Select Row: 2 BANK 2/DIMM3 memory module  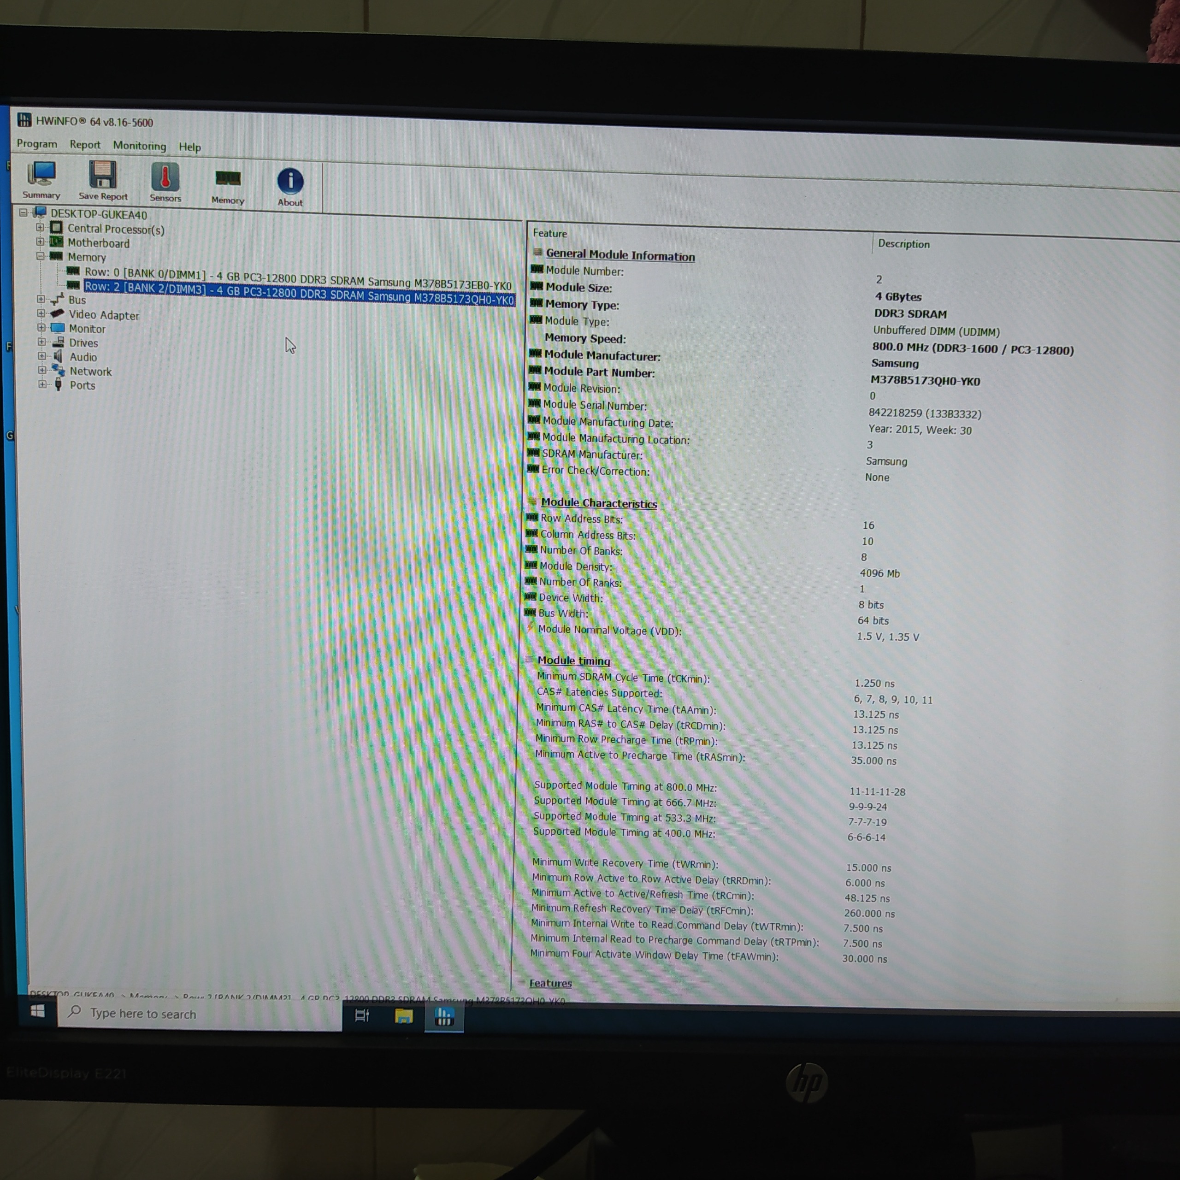tap(299, 293)
